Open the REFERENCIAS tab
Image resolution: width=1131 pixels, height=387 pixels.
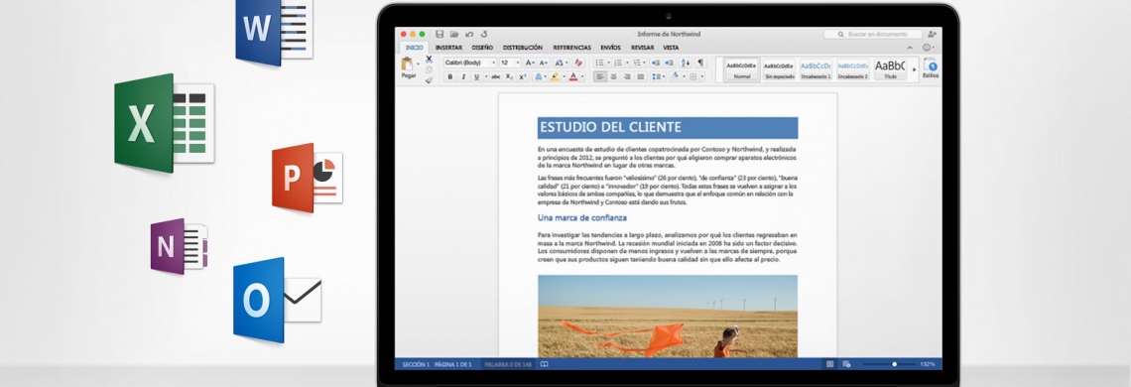(572, 48)
